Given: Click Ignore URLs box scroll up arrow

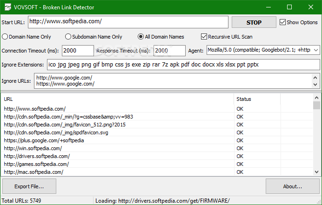Looking at the screenshot, I should [315, 78].
